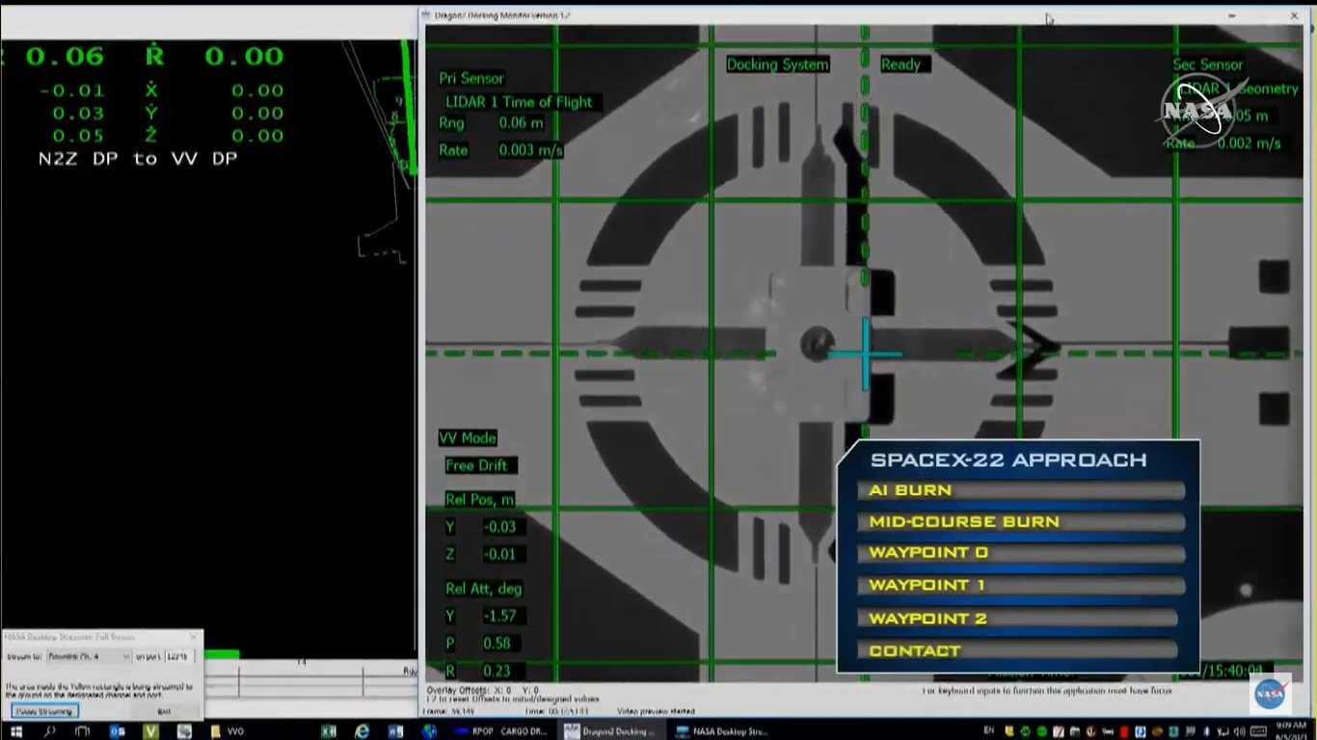Click 'CONTACT' in approach list

point(915,651)
